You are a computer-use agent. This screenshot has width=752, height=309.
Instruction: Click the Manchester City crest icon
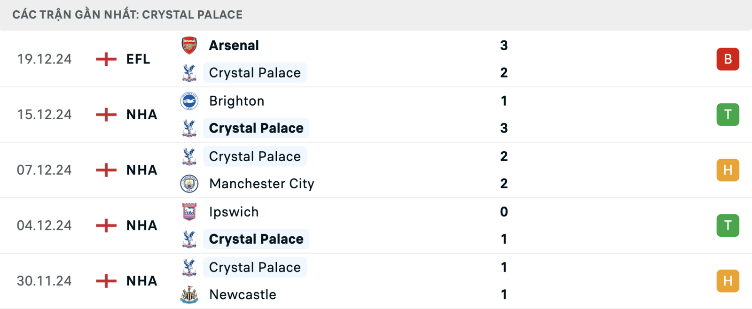click(x=189, y=184)
